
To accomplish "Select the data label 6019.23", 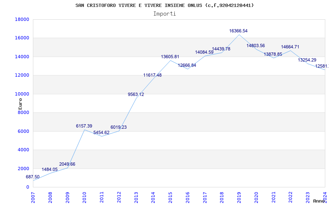I will [118, 127].
